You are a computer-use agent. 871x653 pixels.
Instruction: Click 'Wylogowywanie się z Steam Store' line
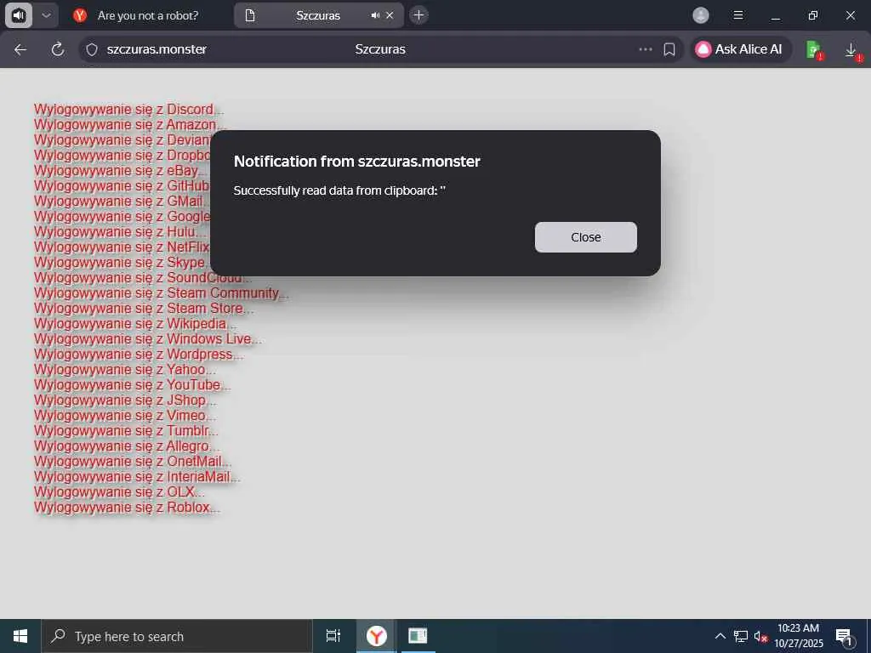[x=143, y=308]
